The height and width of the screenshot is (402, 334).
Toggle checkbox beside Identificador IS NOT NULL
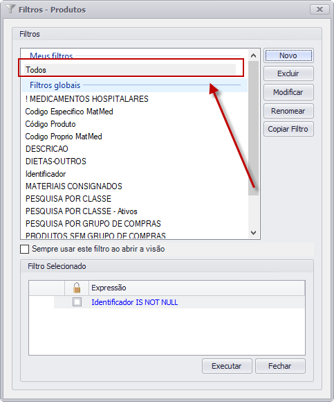(x=77, y=302)
